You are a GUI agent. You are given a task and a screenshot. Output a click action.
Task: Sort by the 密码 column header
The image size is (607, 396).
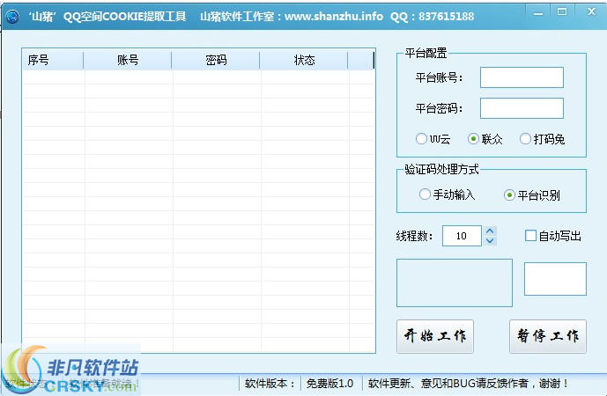click(x=216, y=60)
